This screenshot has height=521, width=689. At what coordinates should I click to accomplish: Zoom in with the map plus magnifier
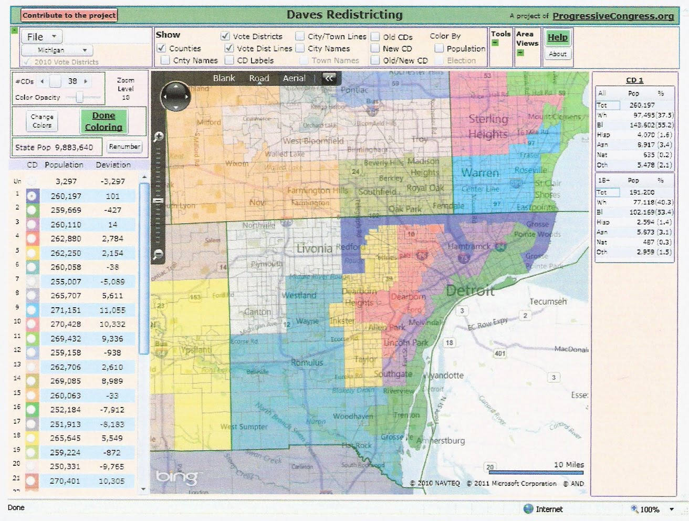click(x=158, y=137)
